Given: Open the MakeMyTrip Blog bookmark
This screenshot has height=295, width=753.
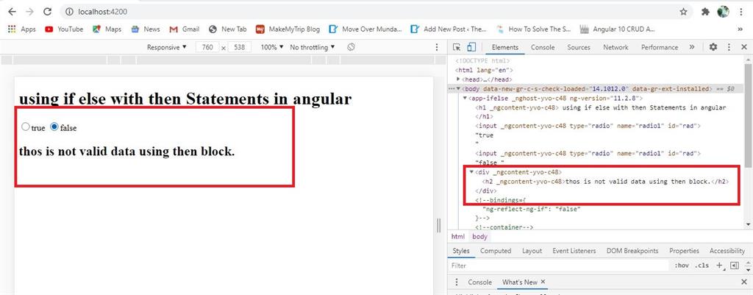Looking at the screenshot, I should (288, 29).
